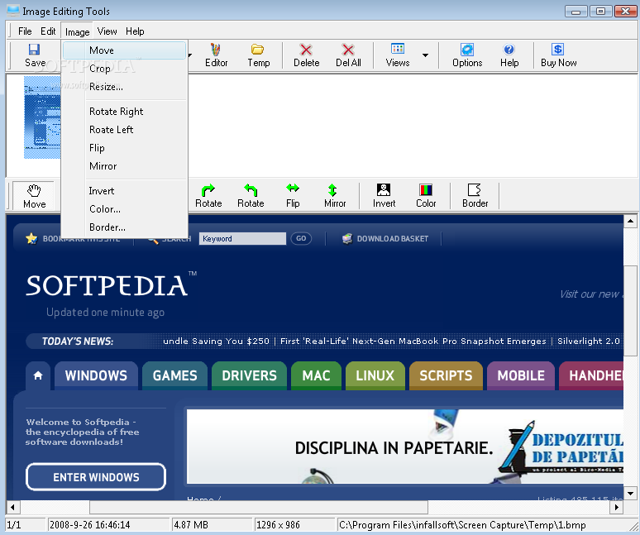Choose Crop in the Image menu

click(x=125, y=69)
